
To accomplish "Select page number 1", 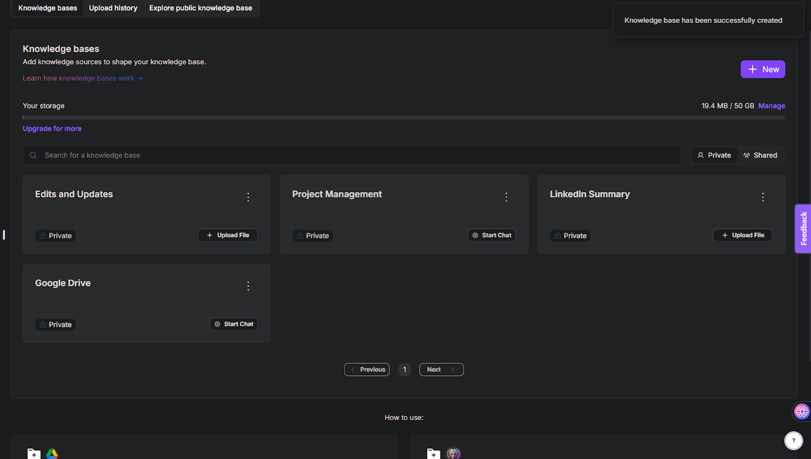I will pyautogui.click(x=404, y=369).
